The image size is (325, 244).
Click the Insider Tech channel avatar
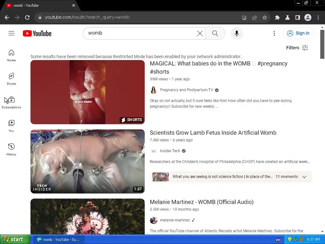[x=154, y=151]
